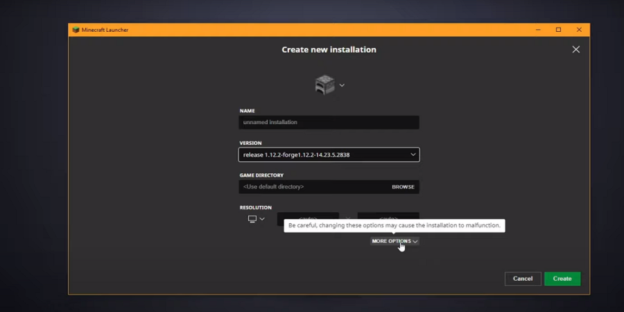
Task: Minimize the Minecraft Launcher window
Action: click(x=537, y=30)
